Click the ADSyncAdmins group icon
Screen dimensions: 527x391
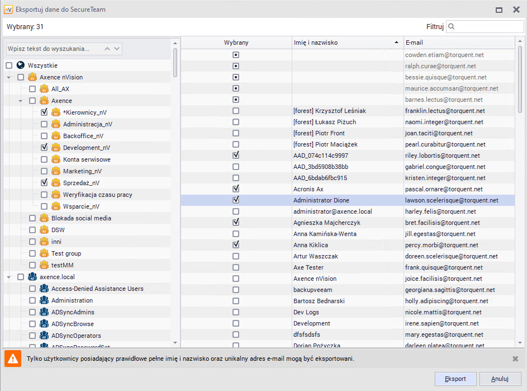pyautogui.click(x=44, y=312)
